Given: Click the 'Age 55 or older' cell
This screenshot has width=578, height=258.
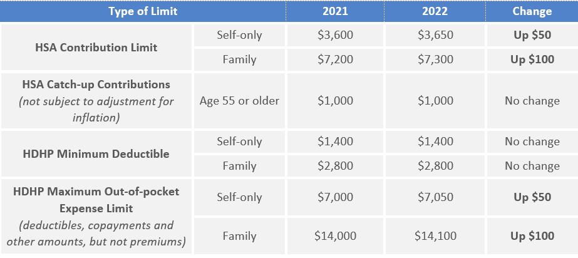Looking at the screenshot, I should (x=239, y=101).
